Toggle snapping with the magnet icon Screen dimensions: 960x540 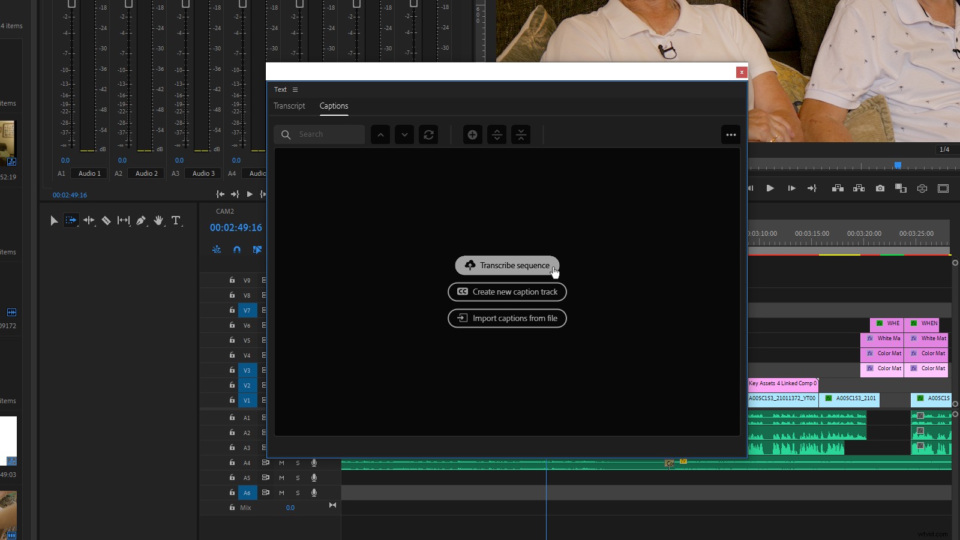[236, 250]
